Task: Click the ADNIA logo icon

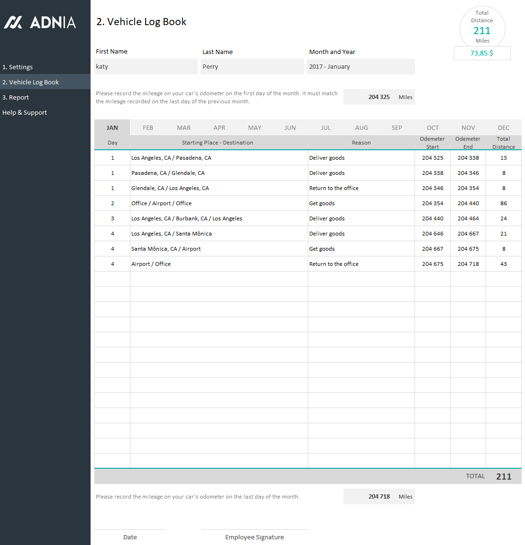Action: (13, 22)
